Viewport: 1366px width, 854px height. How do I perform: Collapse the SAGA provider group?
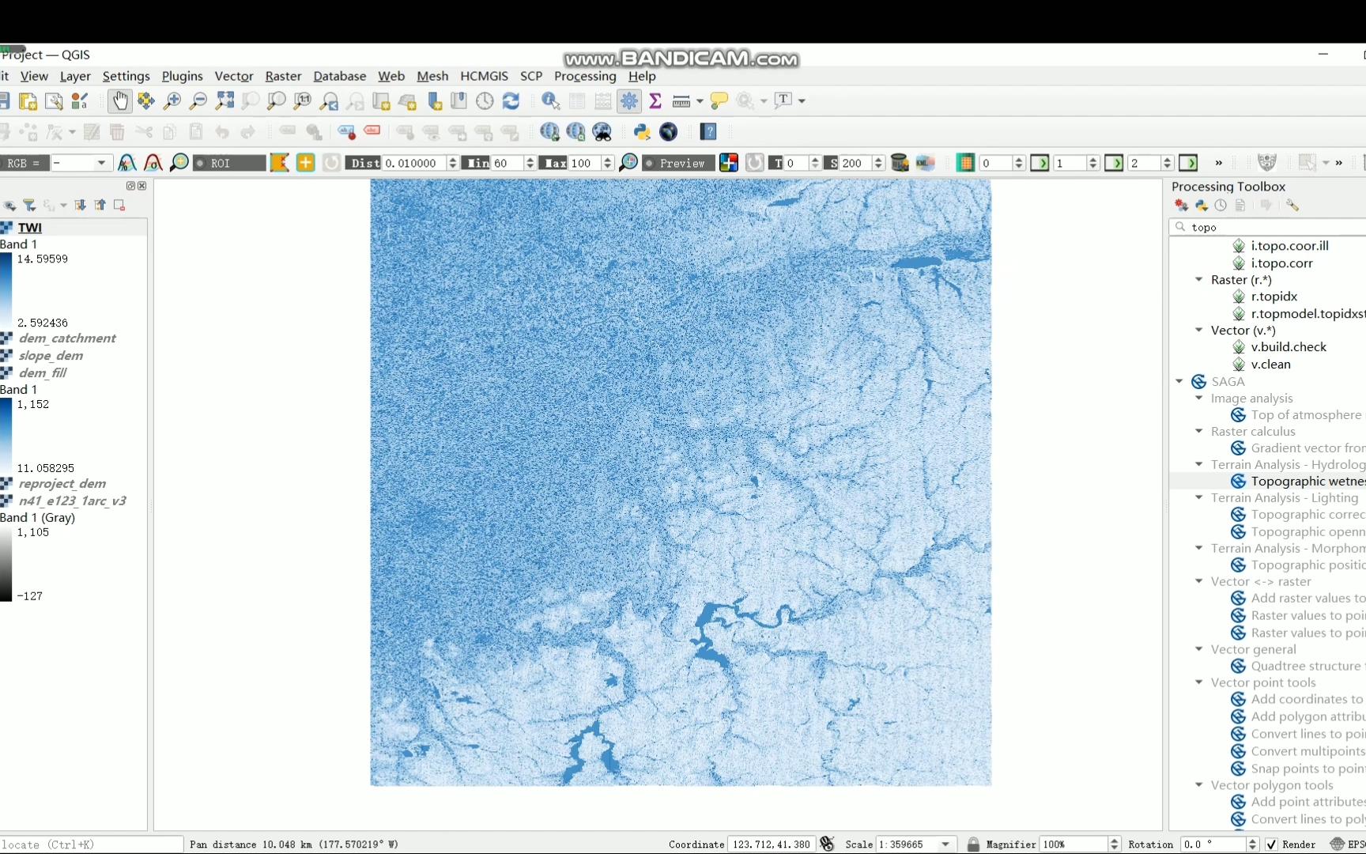(x=1179, y=381)
